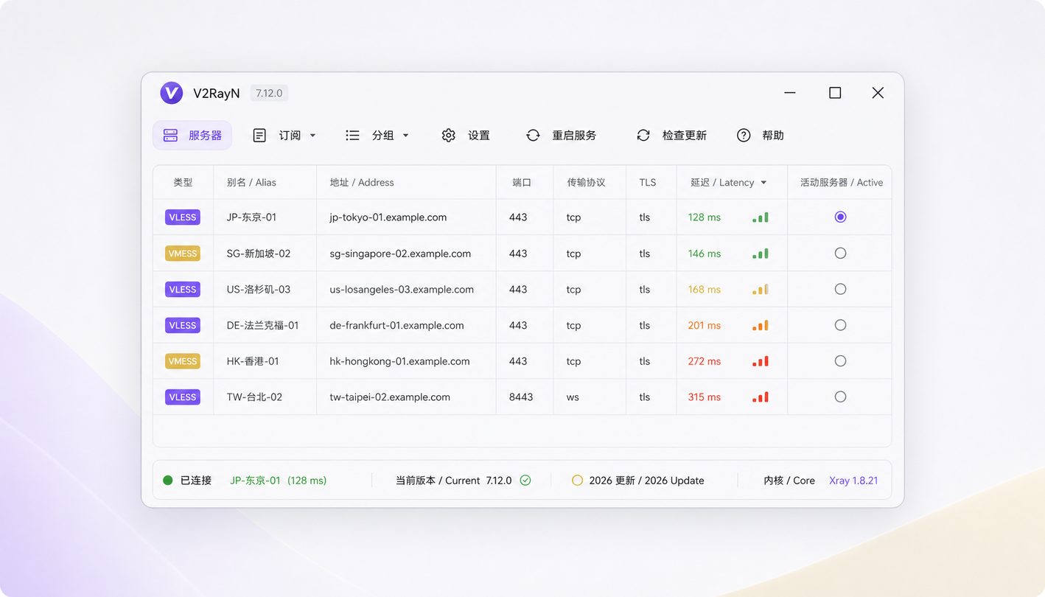Open the 分组 menu
This screenshot has width=1045, height=597.
377,136
